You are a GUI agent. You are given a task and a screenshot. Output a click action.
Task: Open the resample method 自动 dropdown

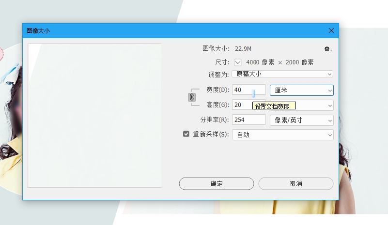[282, 135]
